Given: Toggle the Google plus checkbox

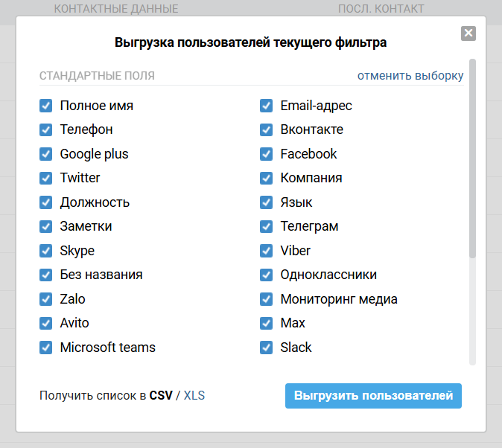Looking at the screenshot, I should 46,154.
